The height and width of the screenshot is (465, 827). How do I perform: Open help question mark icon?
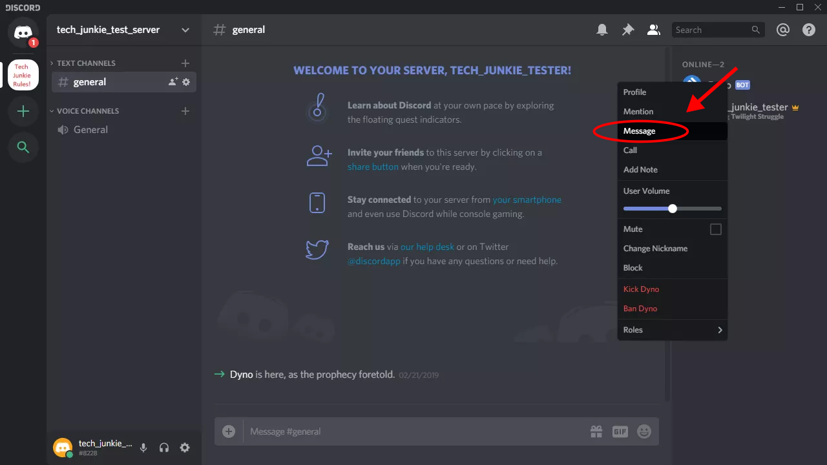809,30
